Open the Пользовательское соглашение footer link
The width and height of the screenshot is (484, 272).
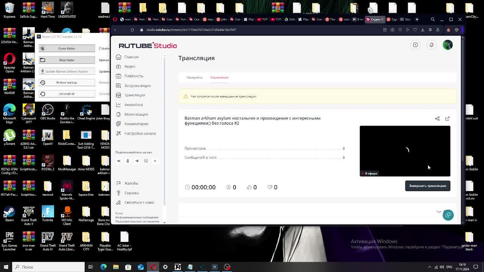click(137, 222)
